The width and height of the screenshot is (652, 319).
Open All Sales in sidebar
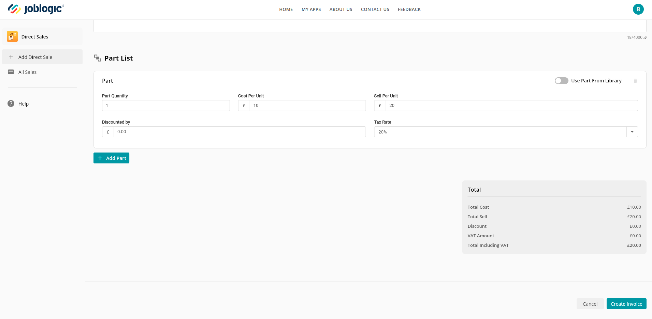(x=42, y=72)
